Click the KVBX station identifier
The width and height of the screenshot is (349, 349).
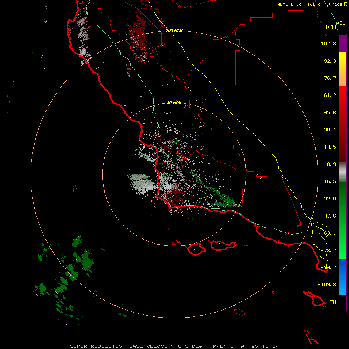click(220, 346)
